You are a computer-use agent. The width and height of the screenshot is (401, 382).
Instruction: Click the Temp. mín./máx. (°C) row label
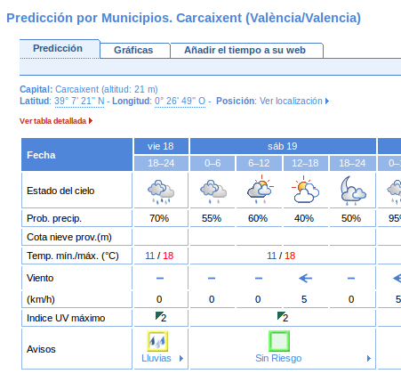[x=73, y=256]
